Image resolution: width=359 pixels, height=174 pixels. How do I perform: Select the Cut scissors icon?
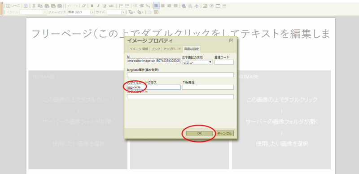[34, 6]
